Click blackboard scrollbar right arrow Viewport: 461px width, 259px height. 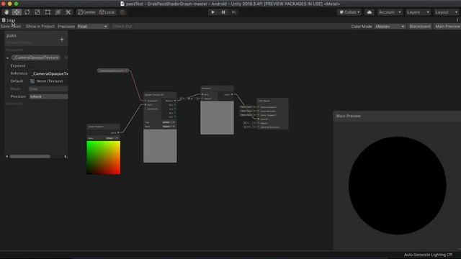pos(66,157)
